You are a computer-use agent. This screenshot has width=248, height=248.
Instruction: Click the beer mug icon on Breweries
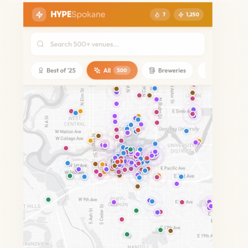coord(152,70)
